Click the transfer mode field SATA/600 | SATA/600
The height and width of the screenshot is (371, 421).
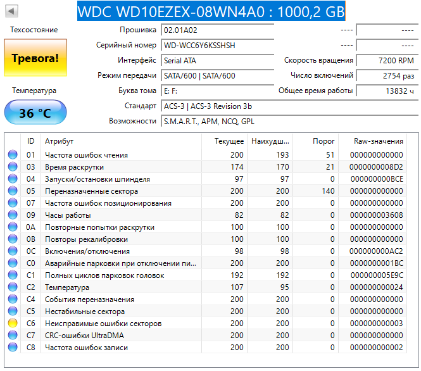click(x=218, y=76)
